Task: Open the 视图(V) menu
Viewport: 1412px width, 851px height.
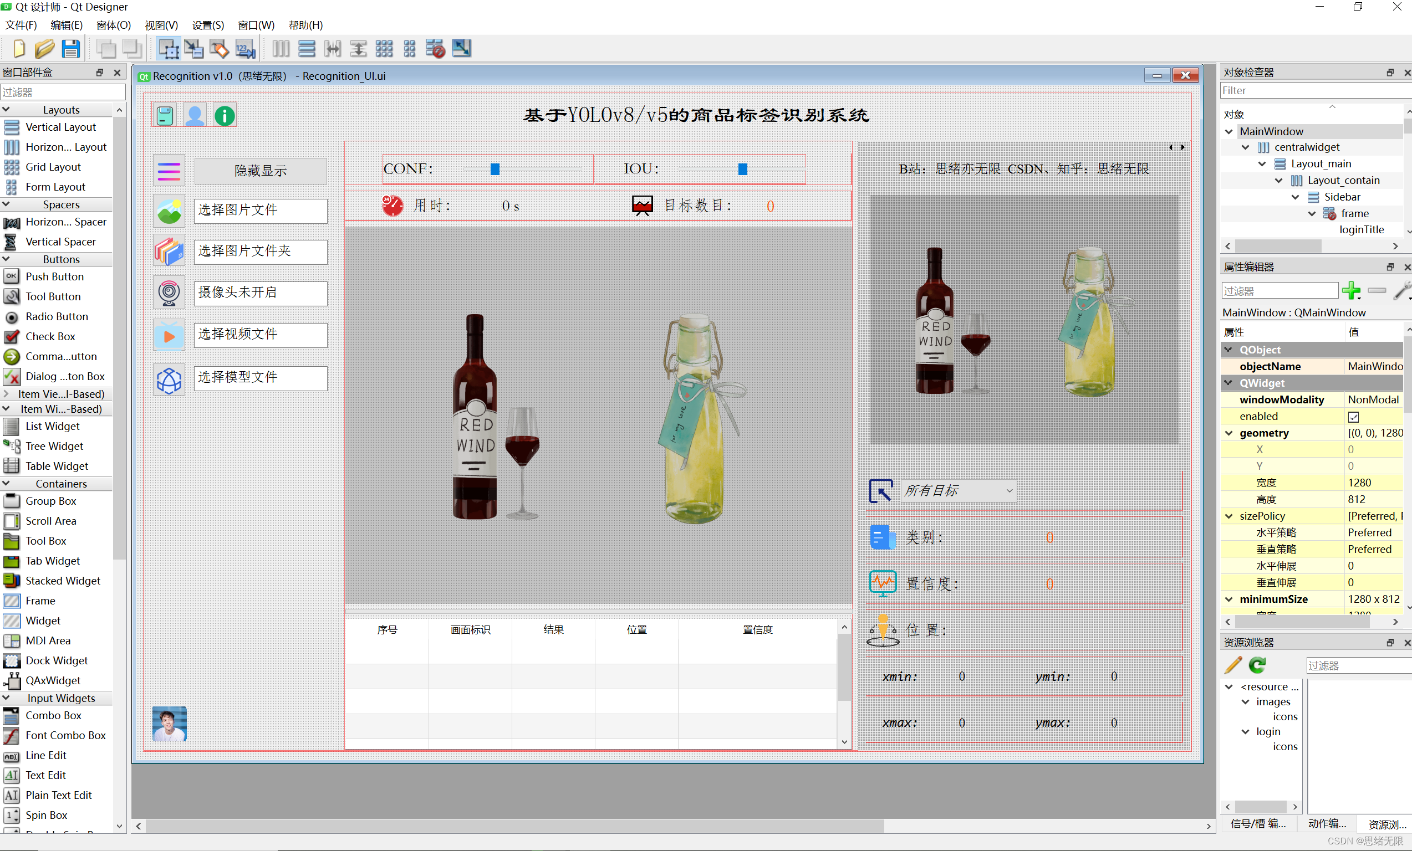Action: click(161, 25)
